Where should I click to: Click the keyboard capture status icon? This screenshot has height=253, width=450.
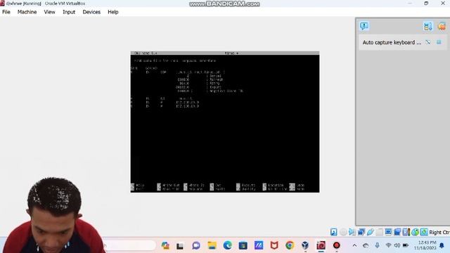click(x=424, y=232)
